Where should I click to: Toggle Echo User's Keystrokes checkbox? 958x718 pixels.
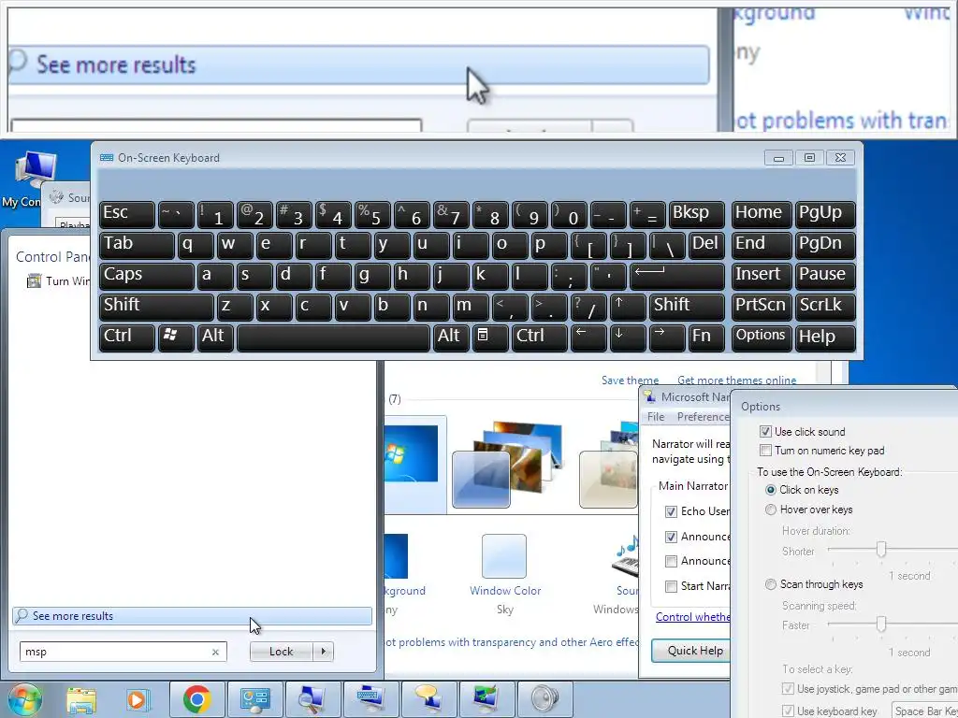point(671,511)
